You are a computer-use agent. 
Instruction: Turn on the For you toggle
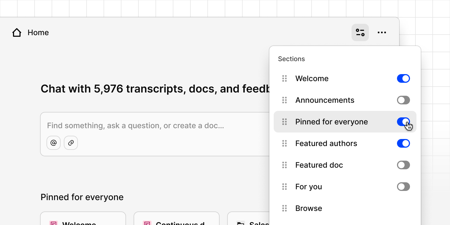coord(403,187)
